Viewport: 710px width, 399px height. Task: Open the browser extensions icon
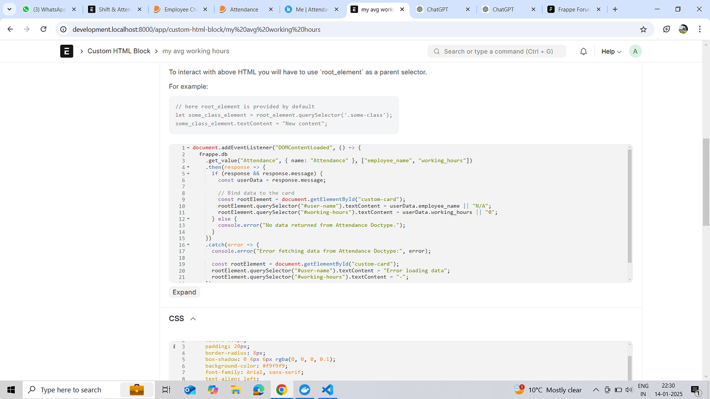point(666,29)
